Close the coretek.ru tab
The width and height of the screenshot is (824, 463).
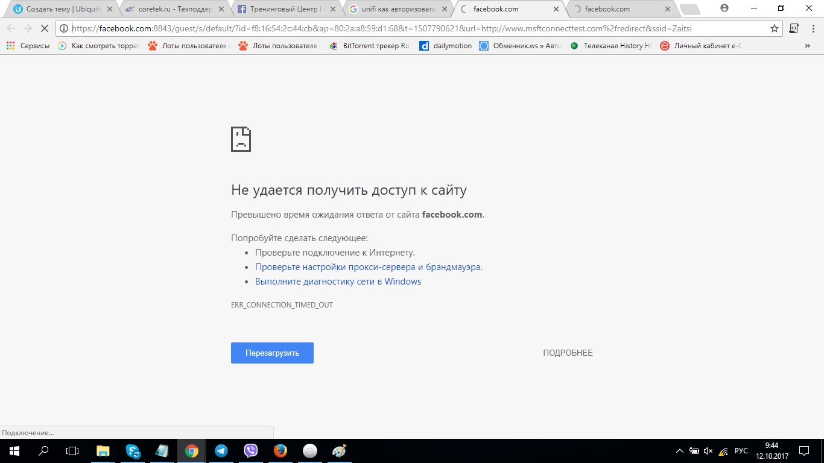[x=221, y=9]
